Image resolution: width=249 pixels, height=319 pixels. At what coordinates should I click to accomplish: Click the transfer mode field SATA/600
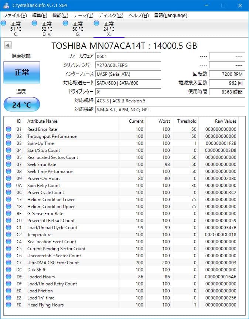coord(128,83)
